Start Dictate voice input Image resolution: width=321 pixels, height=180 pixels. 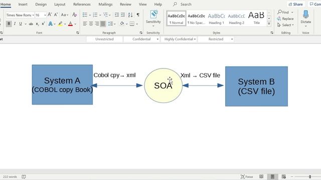(305, 18)
